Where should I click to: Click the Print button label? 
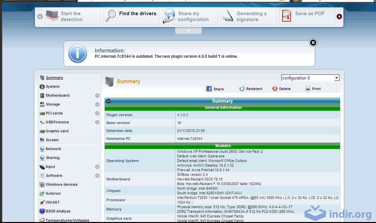pyautogui.click(x=316, y=89)
